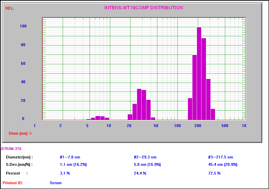The width and height of the screenshot is (269, 189).
Task: Click the tallest histogram bar near 200 nm
Action: point(199,73)
